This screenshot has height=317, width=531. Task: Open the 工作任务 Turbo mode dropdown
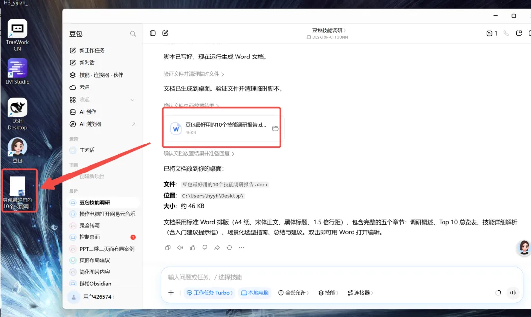209,293
